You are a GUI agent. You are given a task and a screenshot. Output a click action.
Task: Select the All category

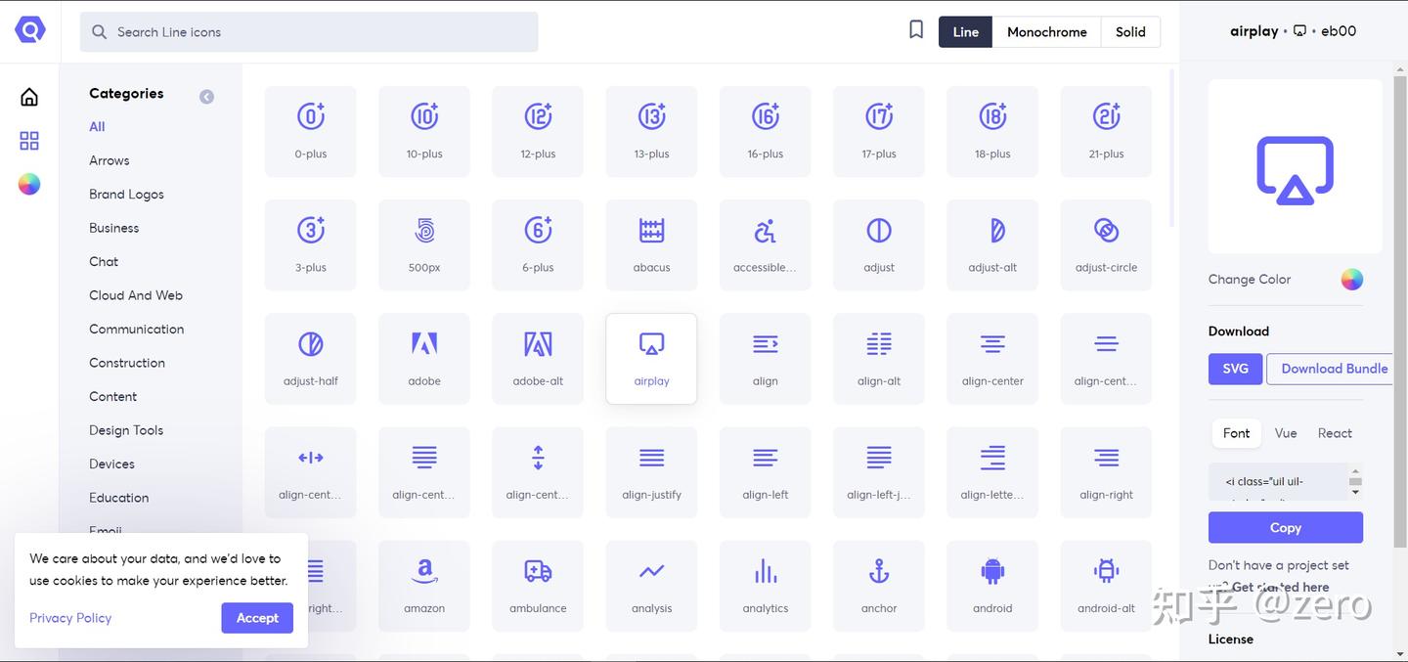coord(97,126)
